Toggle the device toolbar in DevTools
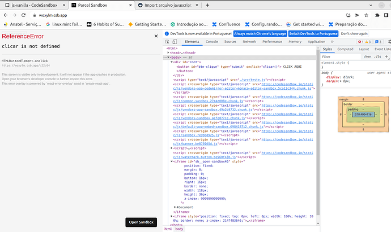The width and height of the screenshot is (391, 232). click(175, 42)
